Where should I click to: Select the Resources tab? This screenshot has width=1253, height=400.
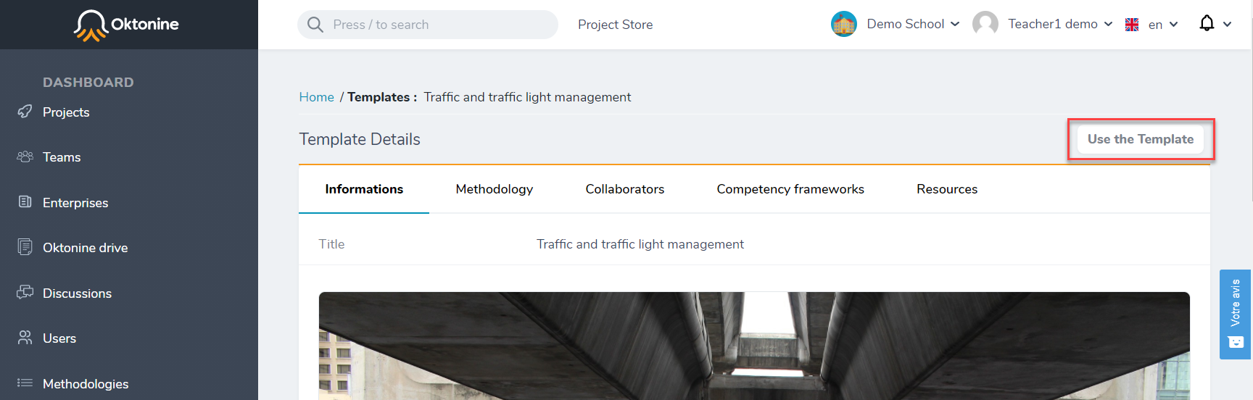(x=947, y=189)
